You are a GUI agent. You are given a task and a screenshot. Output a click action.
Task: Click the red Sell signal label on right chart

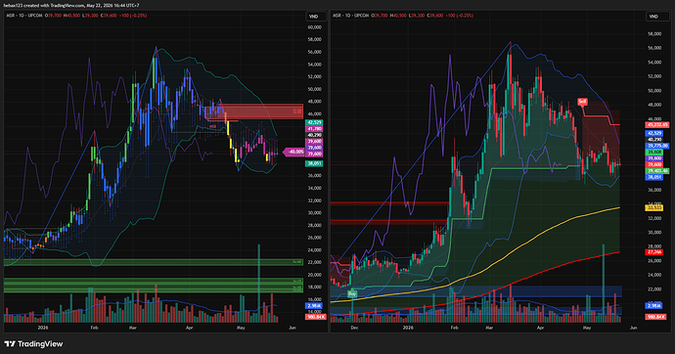pos(582,102)
